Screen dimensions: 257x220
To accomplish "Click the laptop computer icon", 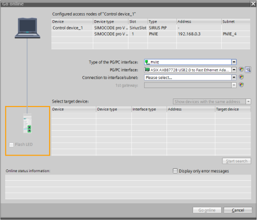I will click(x=28, y=28).
